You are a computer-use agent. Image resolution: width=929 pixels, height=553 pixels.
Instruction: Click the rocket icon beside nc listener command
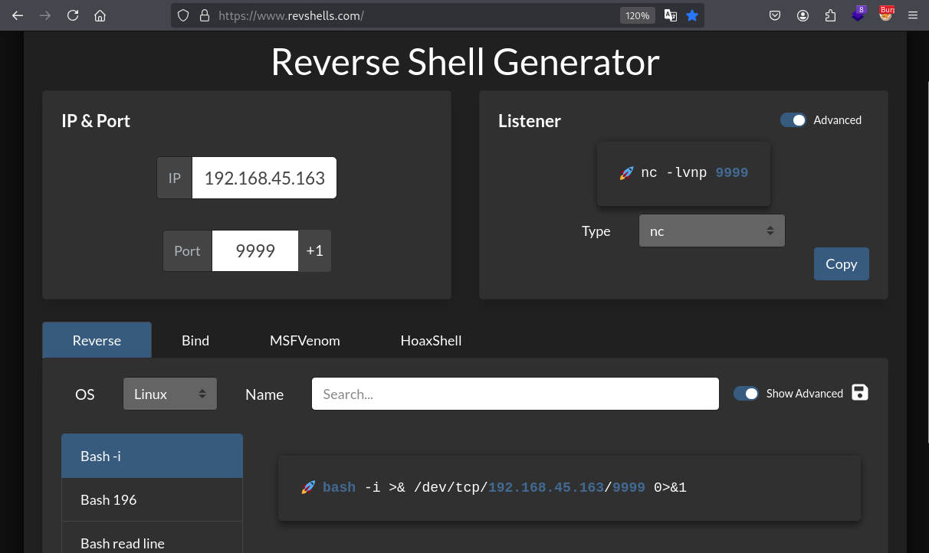(x=625, y=173)
